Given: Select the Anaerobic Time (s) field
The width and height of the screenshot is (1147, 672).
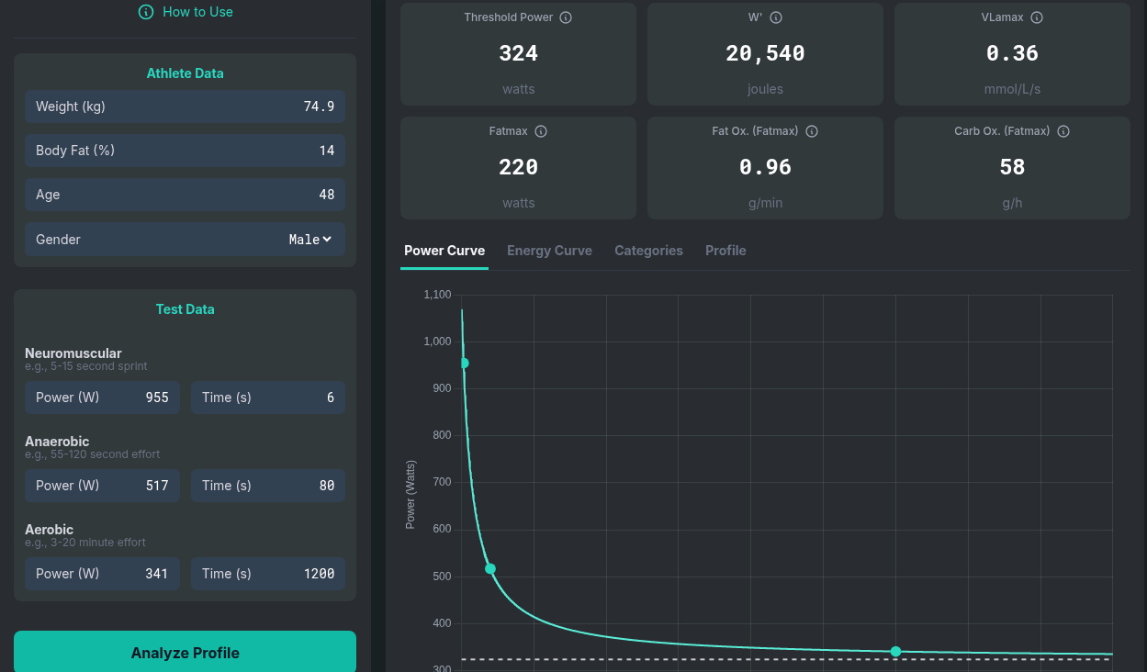Looking at the screenshot, I should click(x=267, y=486).
